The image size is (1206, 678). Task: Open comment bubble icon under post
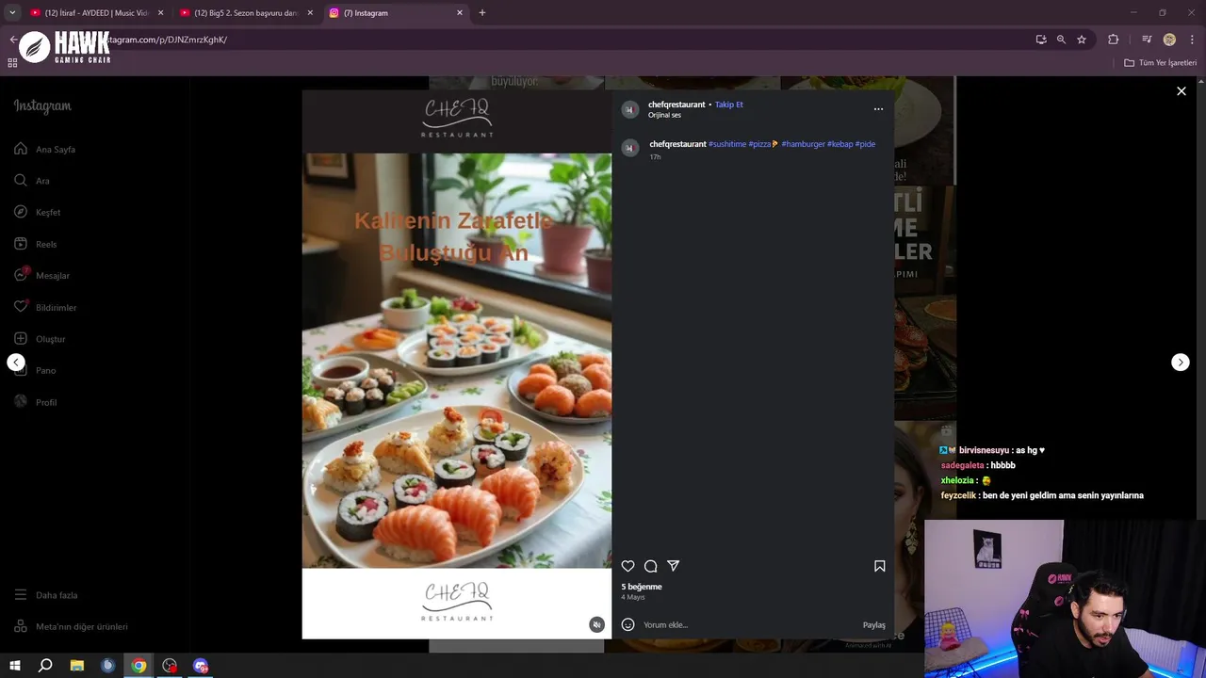coord(650,566)
